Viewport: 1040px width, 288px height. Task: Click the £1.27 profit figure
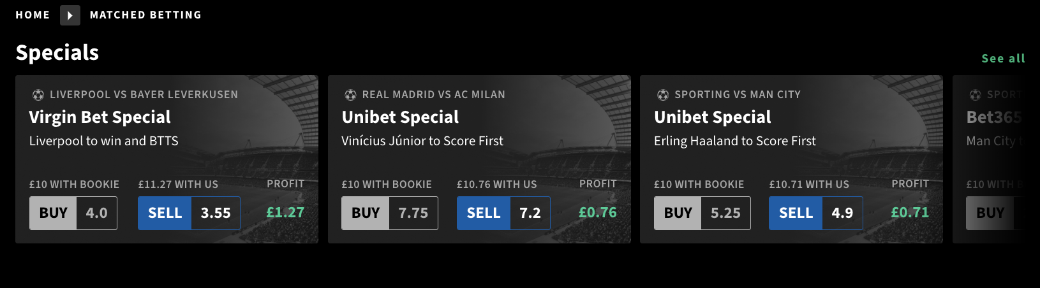pos(285,212)
